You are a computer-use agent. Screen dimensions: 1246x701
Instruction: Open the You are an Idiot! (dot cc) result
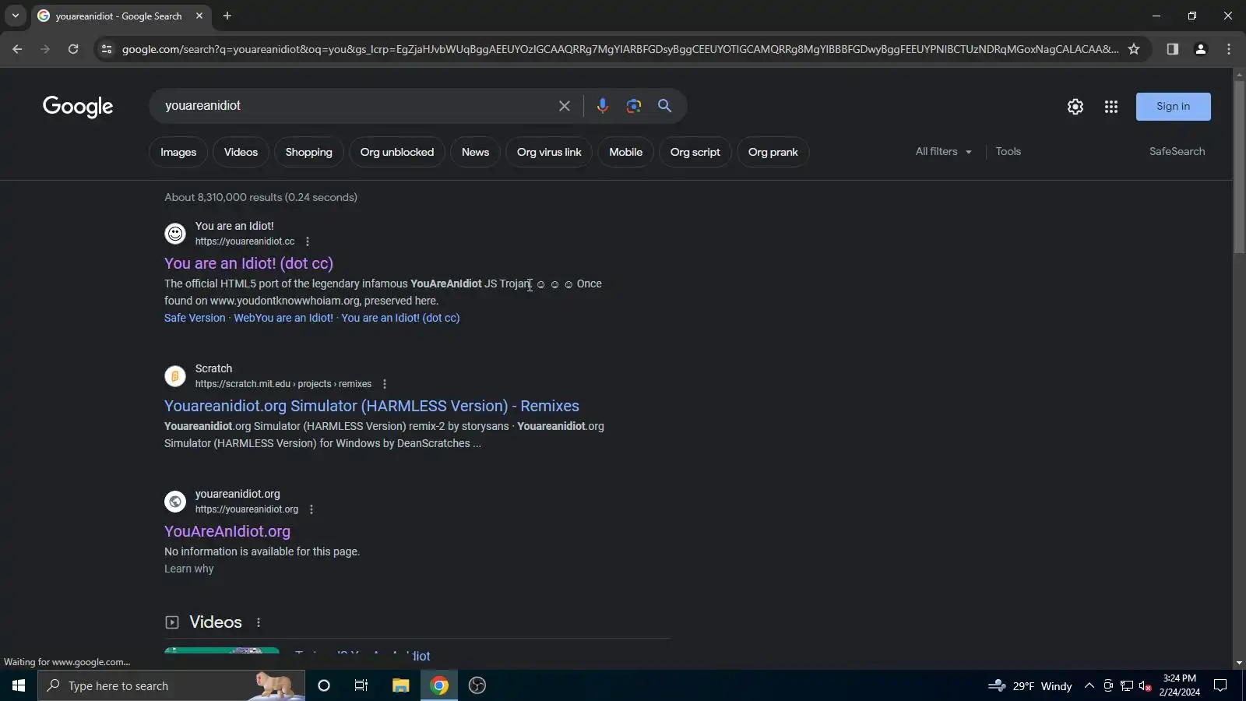click(x=248, y=263)
